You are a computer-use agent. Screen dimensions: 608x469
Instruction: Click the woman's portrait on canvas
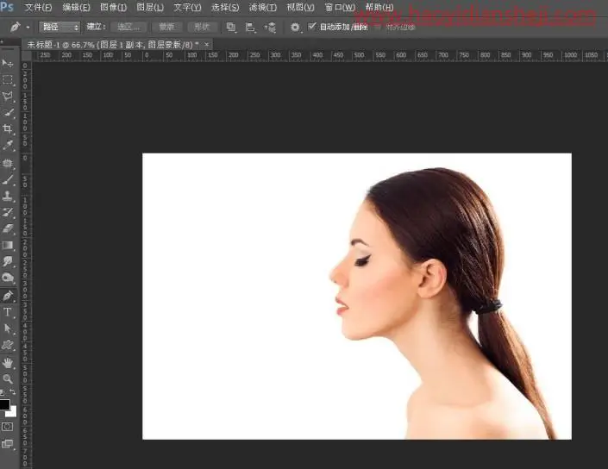(442, 303)
